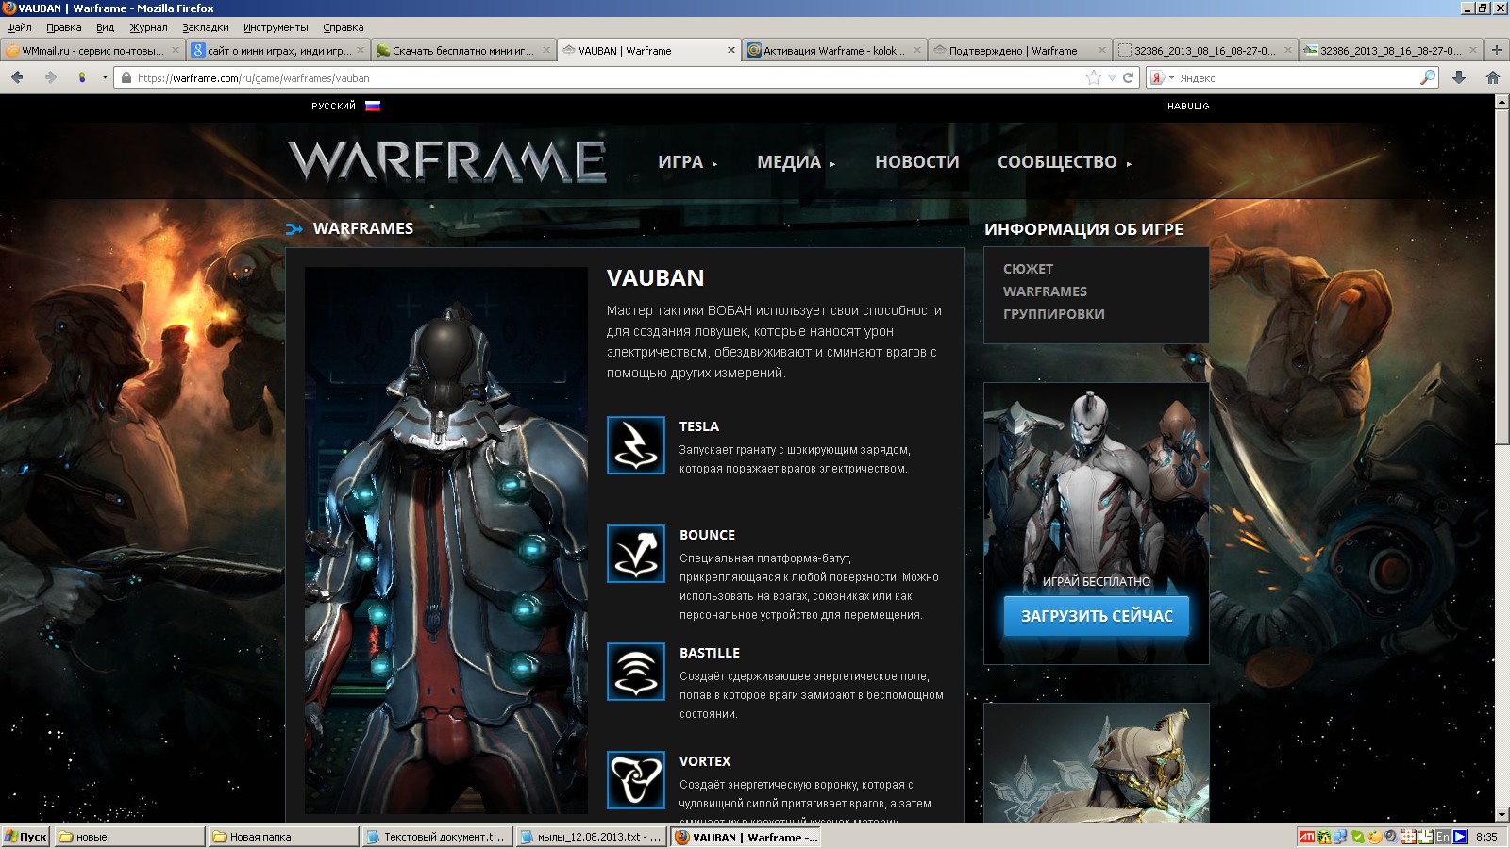Switch to the 'Подтверждено | Warframe' tab
Viewport: 1510px width, 849px height.
tap(1019, 51)
